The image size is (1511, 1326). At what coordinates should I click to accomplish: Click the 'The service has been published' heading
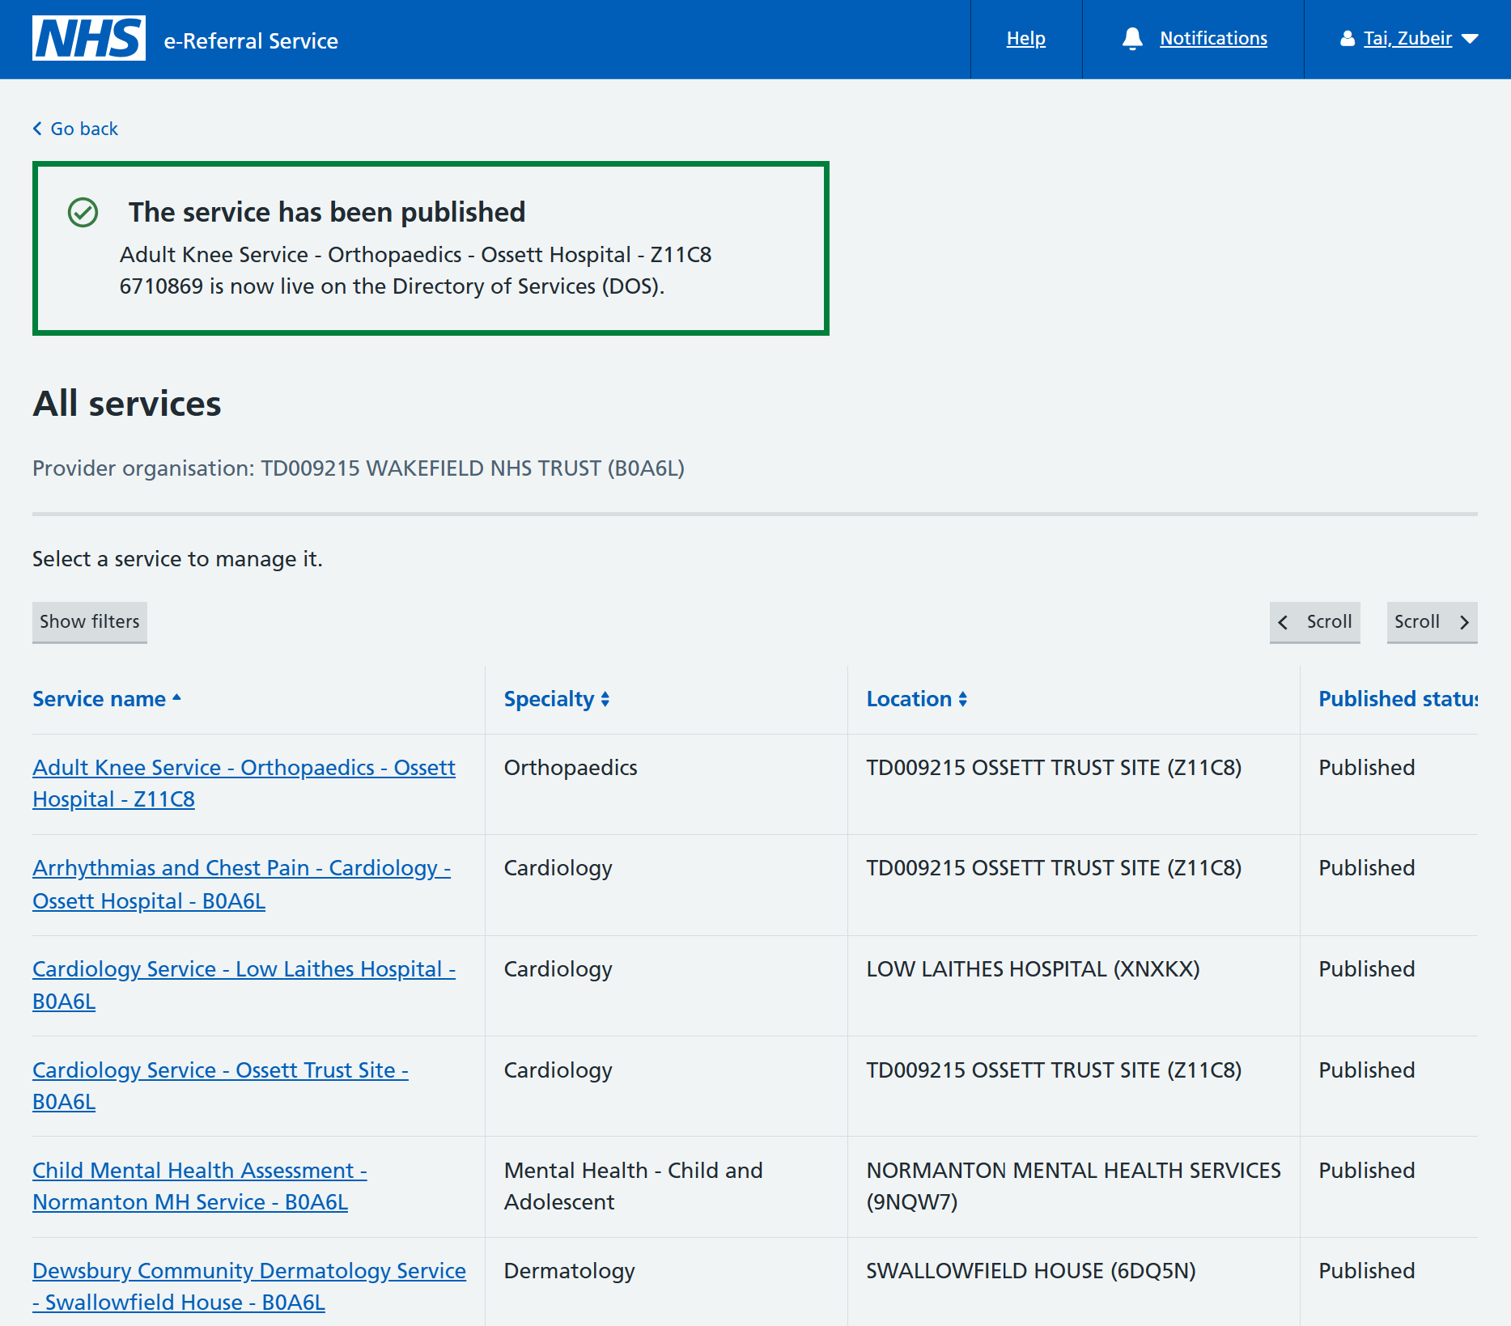pos(327,212)
